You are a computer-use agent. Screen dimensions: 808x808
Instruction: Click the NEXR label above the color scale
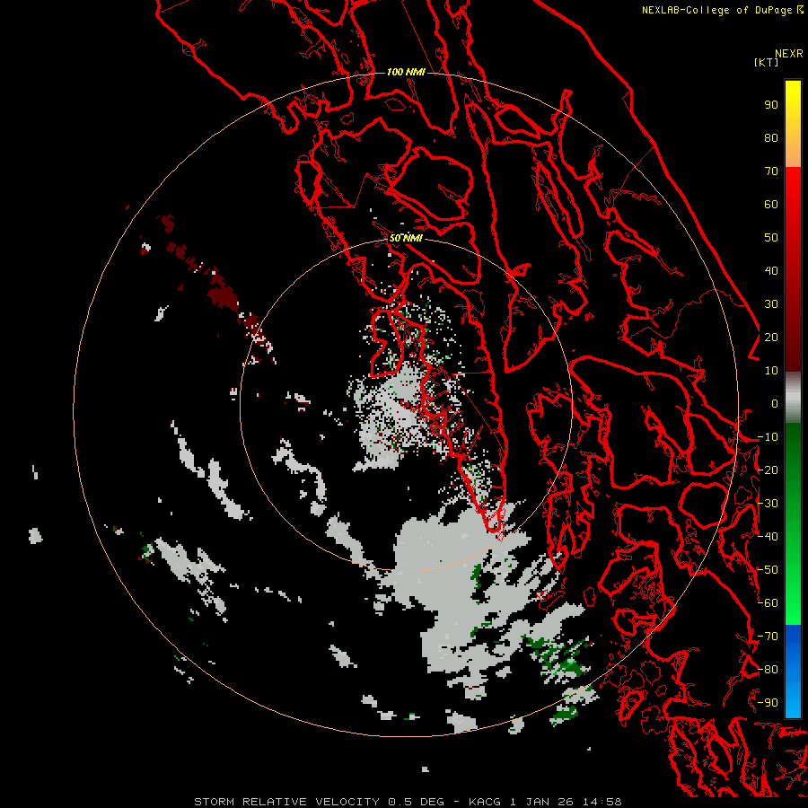point(789,54)
